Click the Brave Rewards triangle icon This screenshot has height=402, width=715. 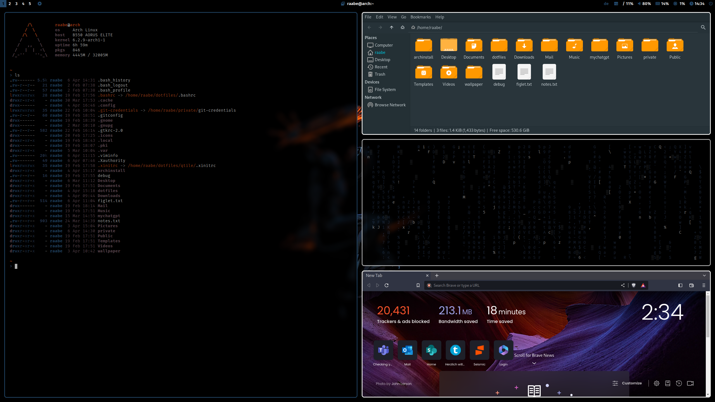(643, 285)
